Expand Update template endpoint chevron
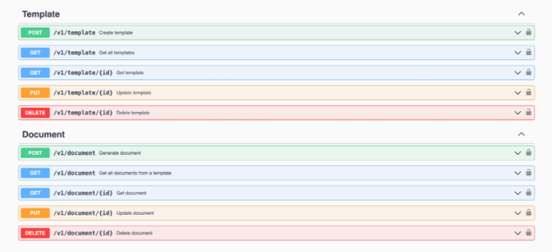Image resolution: width=552 pixels, height=252 pixels. pyautogui.click(x=517, y=93)
